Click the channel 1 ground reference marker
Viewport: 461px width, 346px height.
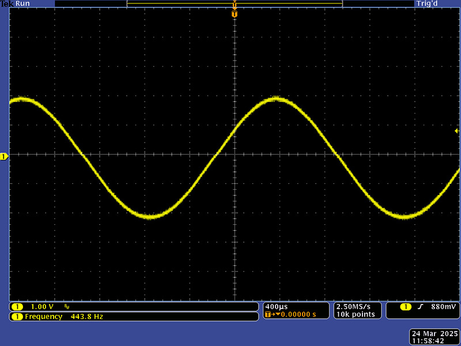pyautogui.click(x=3, y=157)
